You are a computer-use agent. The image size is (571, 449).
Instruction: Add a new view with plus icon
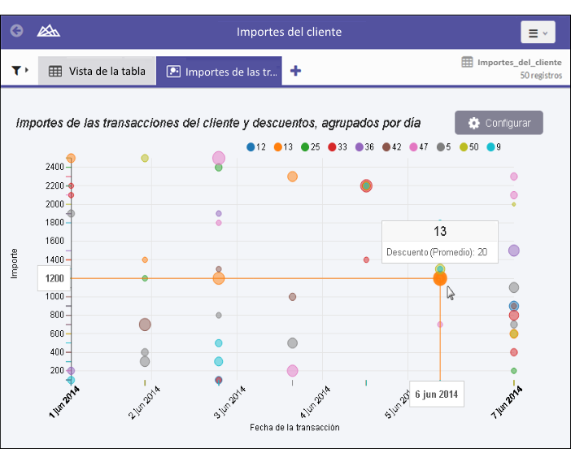pyautogui.click(x=295, y=71)
